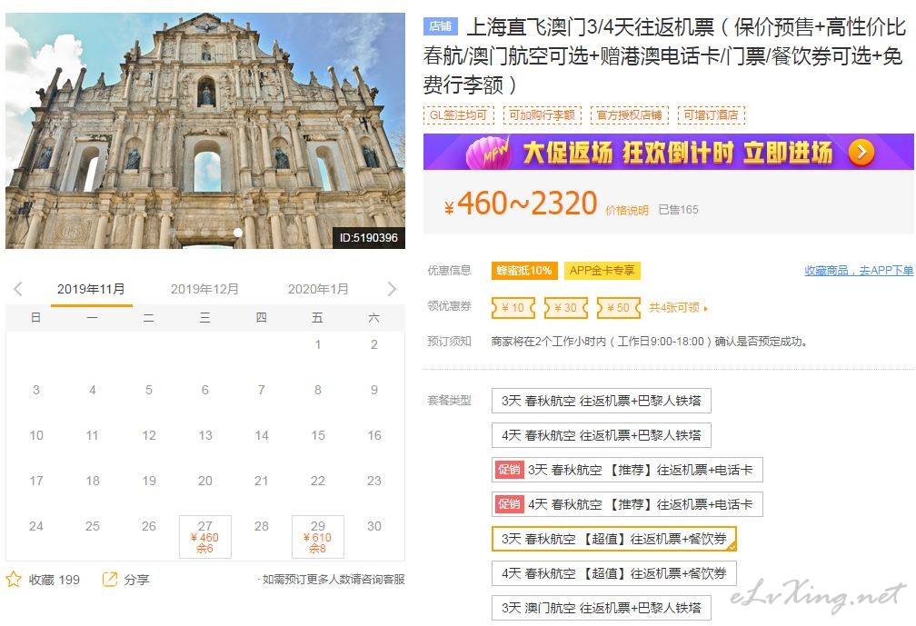916x626 pixels.
Task: Select November 27 priced ¥460
Action: [205, 537]
